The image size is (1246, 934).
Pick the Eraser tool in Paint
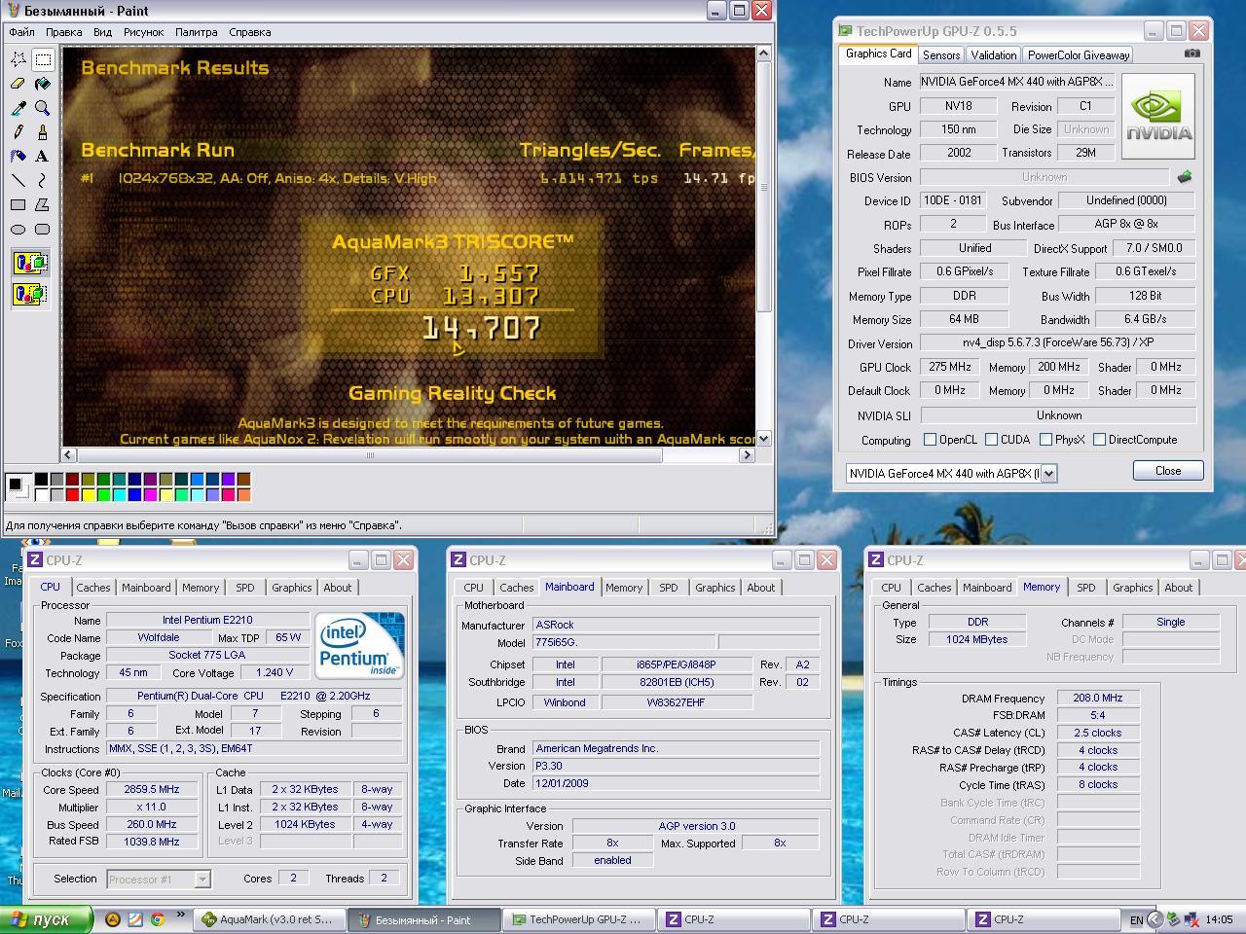click(18, 84)
